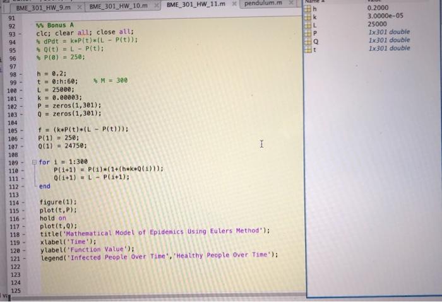Click the 'figure(1);' line
442x302 pixels.
(x=58, y=202)
